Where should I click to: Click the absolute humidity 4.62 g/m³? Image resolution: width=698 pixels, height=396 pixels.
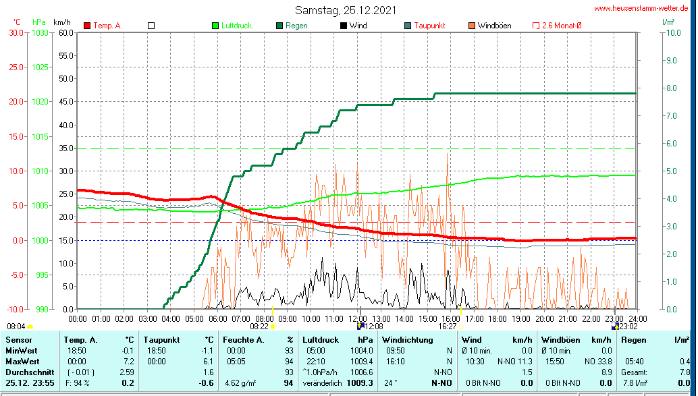pyautogui.click(x=240, y=383)
